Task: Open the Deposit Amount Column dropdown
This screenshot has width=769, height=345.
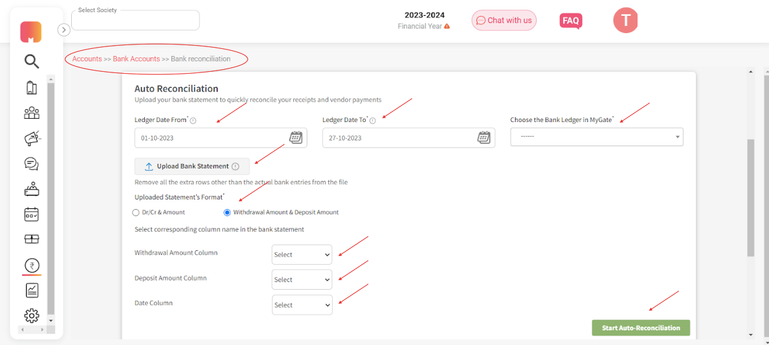Action: tap(302, 280)
